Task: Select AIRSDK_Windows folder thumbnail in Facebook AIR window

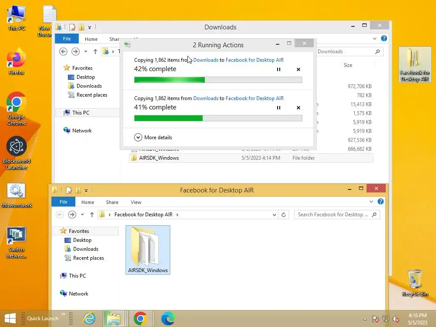Action: (x=148, y=250)
